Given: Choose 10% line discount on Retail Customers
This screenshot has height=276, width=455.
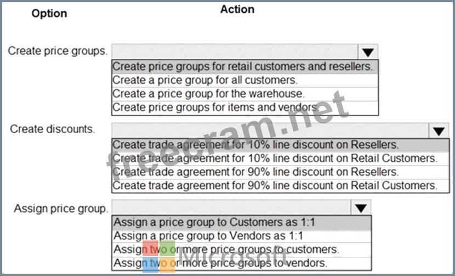Looking at the screenshot, I should point(280,159).
